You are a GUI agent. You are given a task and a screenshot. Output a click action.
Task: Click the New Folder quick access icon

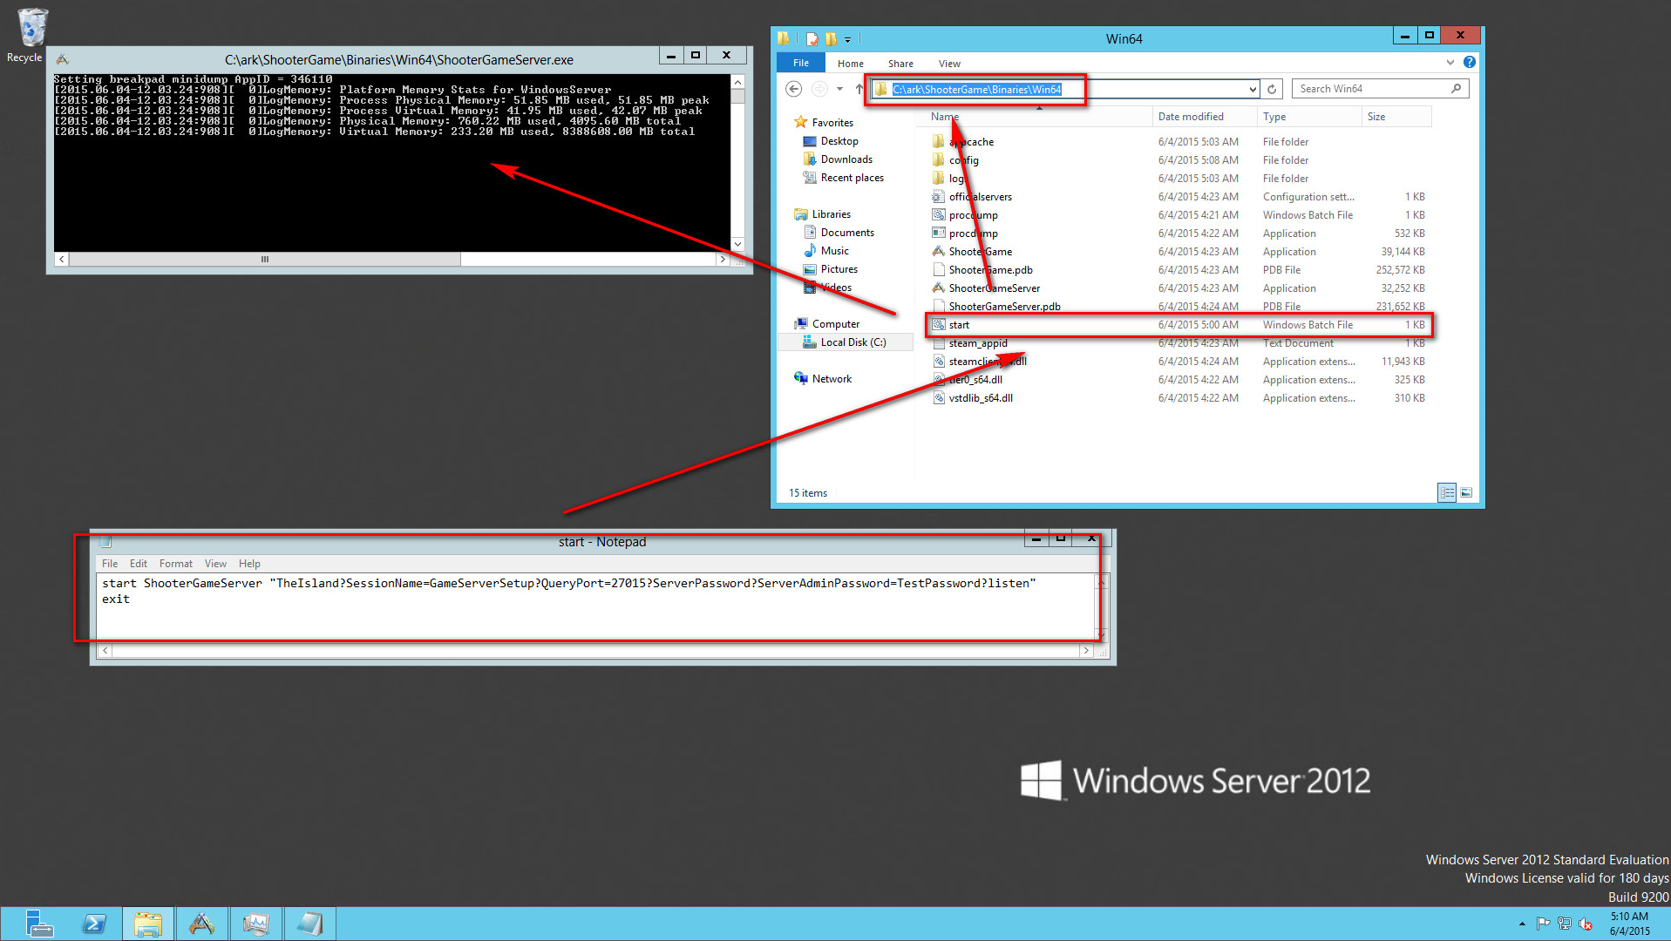pyautogui.click(x=831, y=39)
